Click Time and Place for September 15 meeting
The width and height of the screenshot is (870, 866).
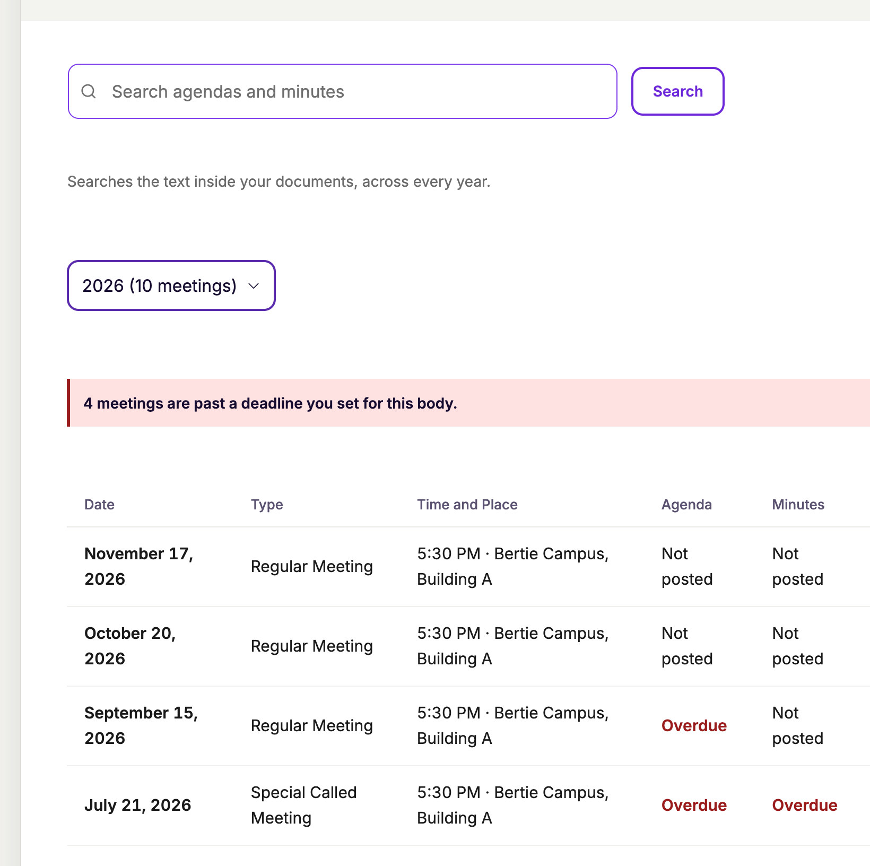coord(512,725)
